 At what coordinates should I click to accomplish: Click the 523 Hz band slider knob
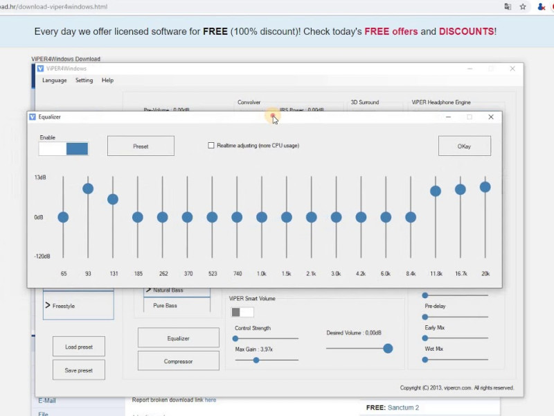click(212, 217)
